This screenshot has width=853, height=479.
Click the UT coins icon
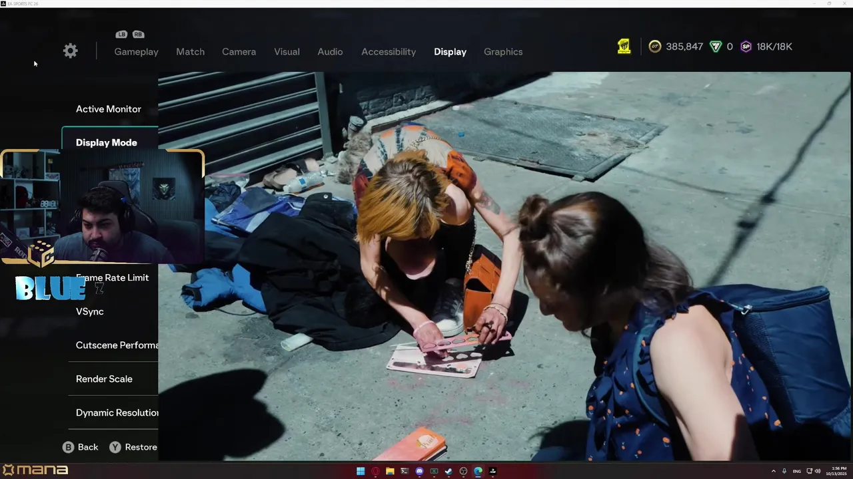click(x=655, y=47)
